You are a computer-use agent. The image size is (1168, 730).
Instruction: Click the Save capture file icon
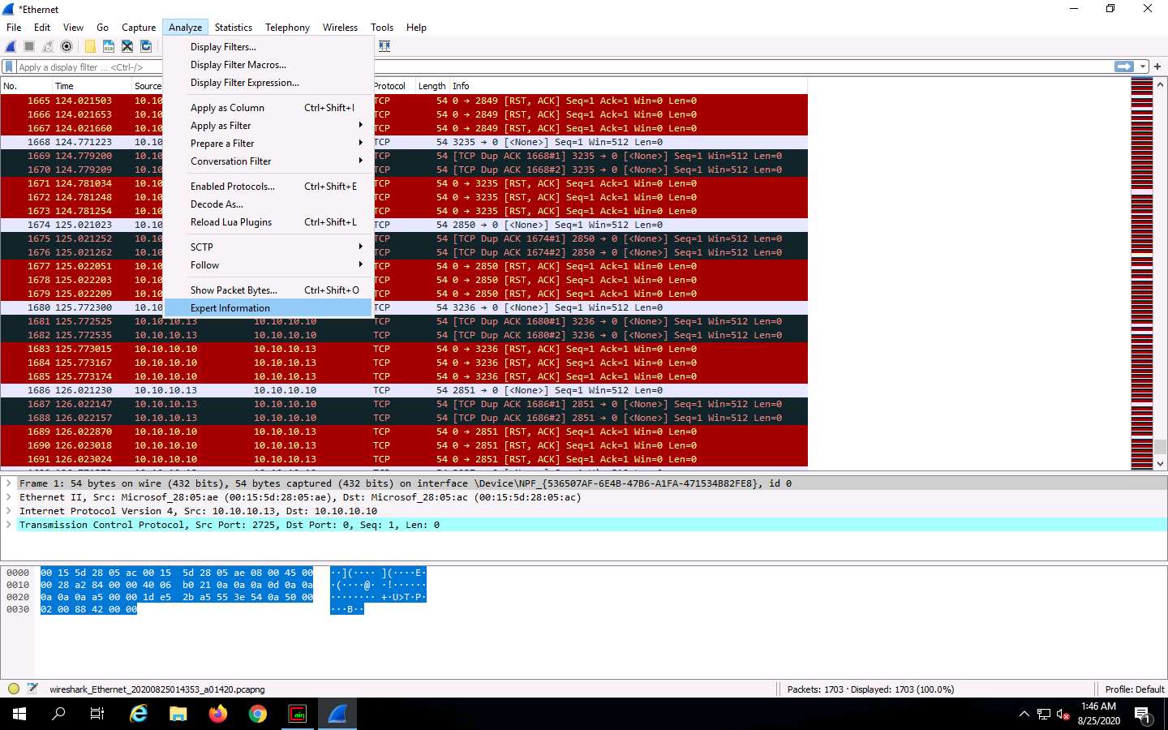(x=109, y=46)
